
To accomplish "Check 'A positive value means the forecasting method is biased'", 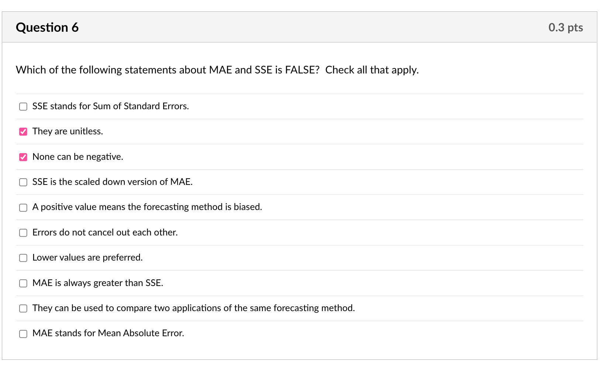I will [x=23, y=207].
